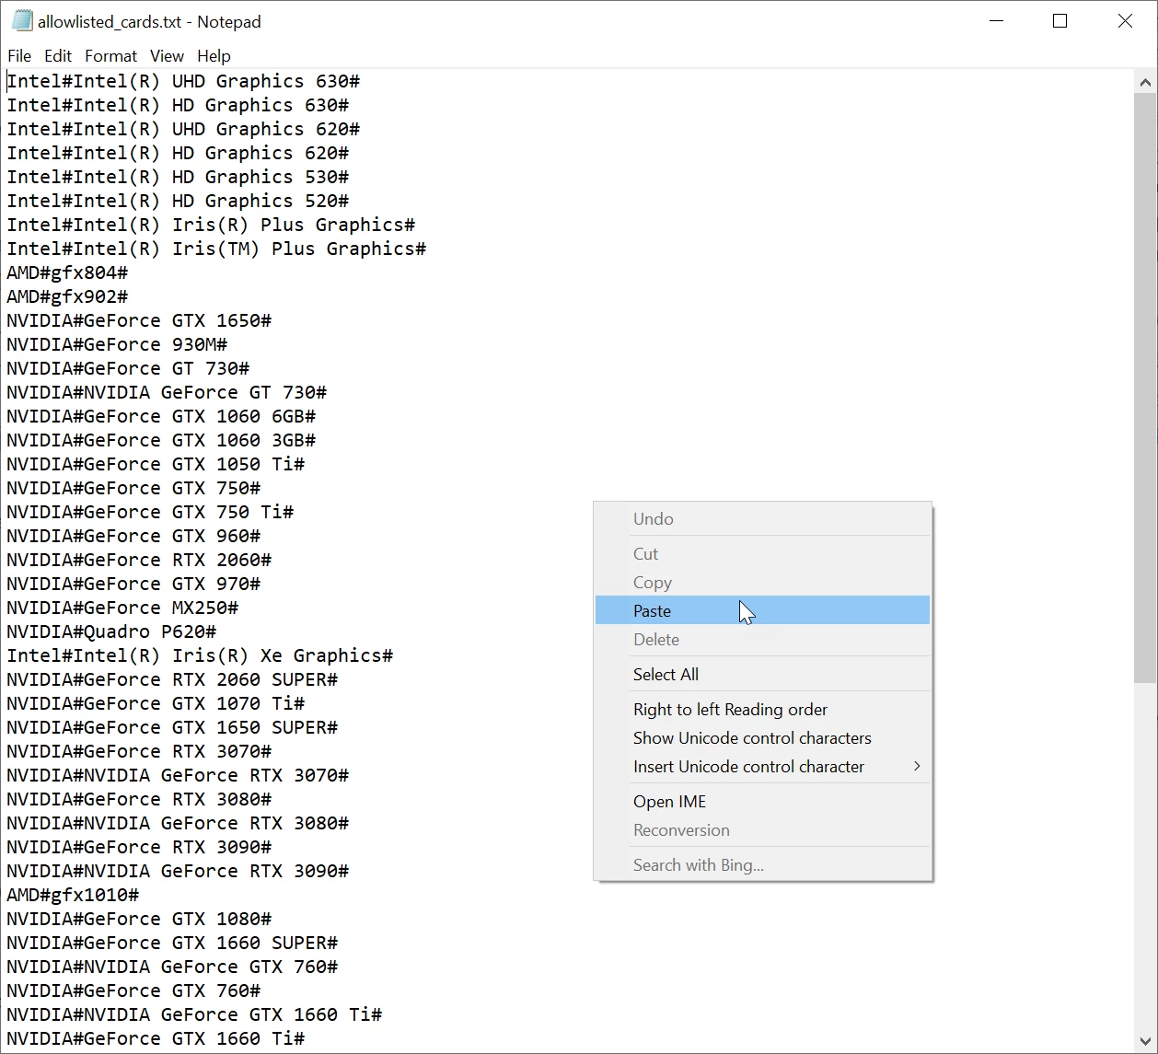Image resolution: width=1158 pixels, height=1054 pixels.
Task: Minimize the Notepad window
Action: tap(996, 20)
